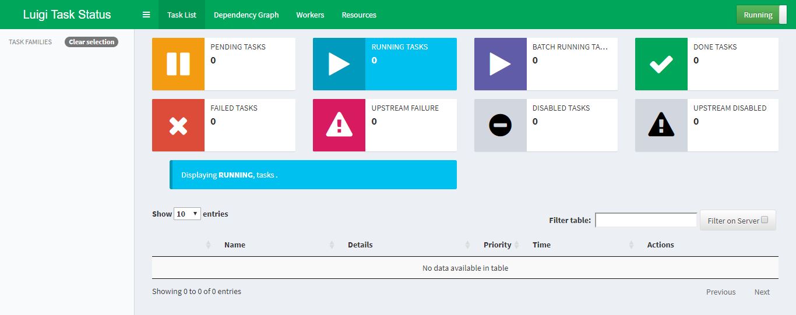Click the sort arrows beside the Time column
Screen dimensions: 796x315
pyautogui.click(x=631, y=245)
